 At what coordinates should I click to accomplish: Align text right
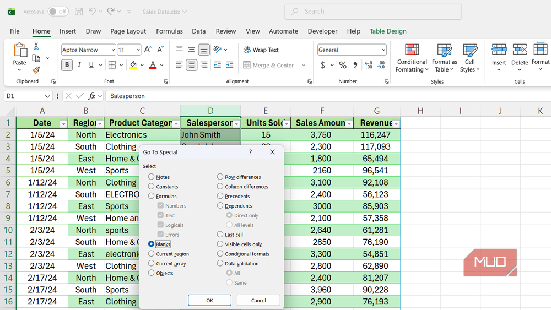coord(204,65)
